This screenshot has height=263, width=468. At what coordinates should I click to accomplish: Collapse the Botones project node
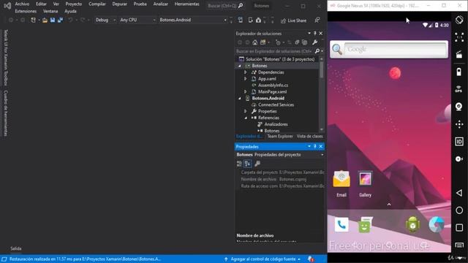pyautogui.click(x=239, y=66)
